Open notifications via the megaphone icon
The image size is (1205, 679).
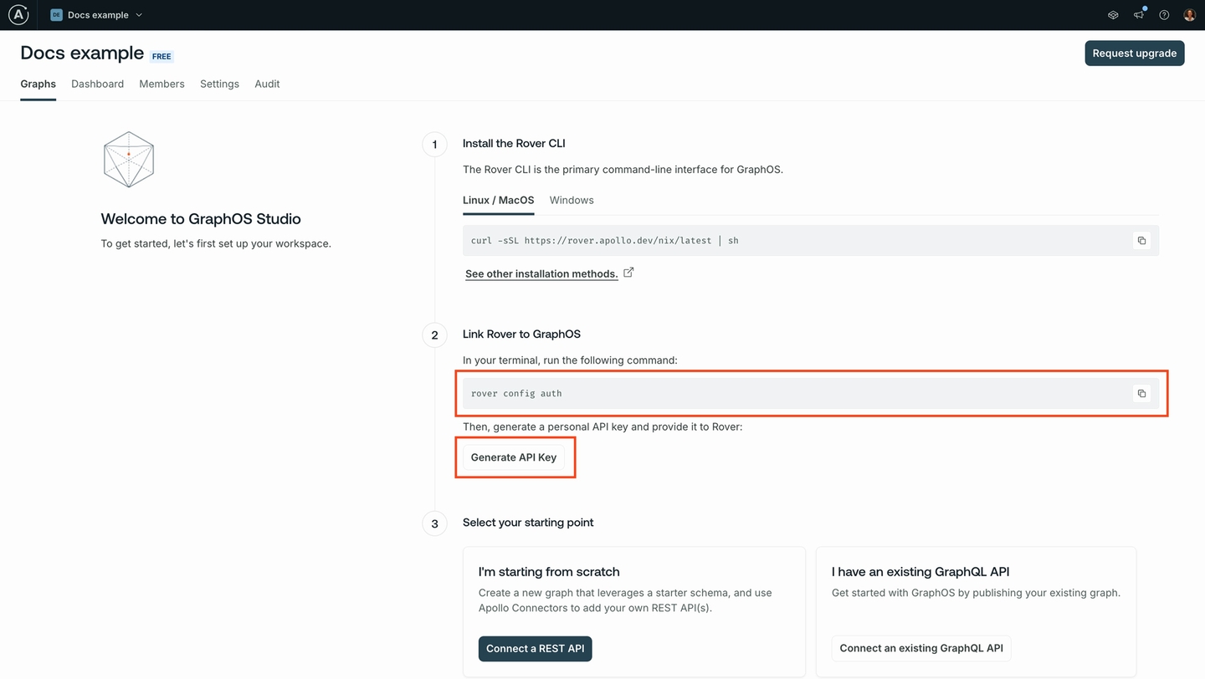tap(1138, 14)
